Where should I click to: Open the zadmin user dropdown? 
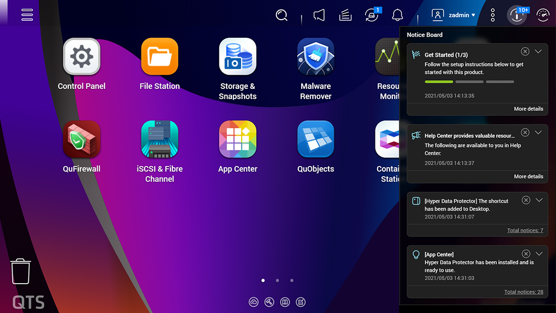pos(454,15)
